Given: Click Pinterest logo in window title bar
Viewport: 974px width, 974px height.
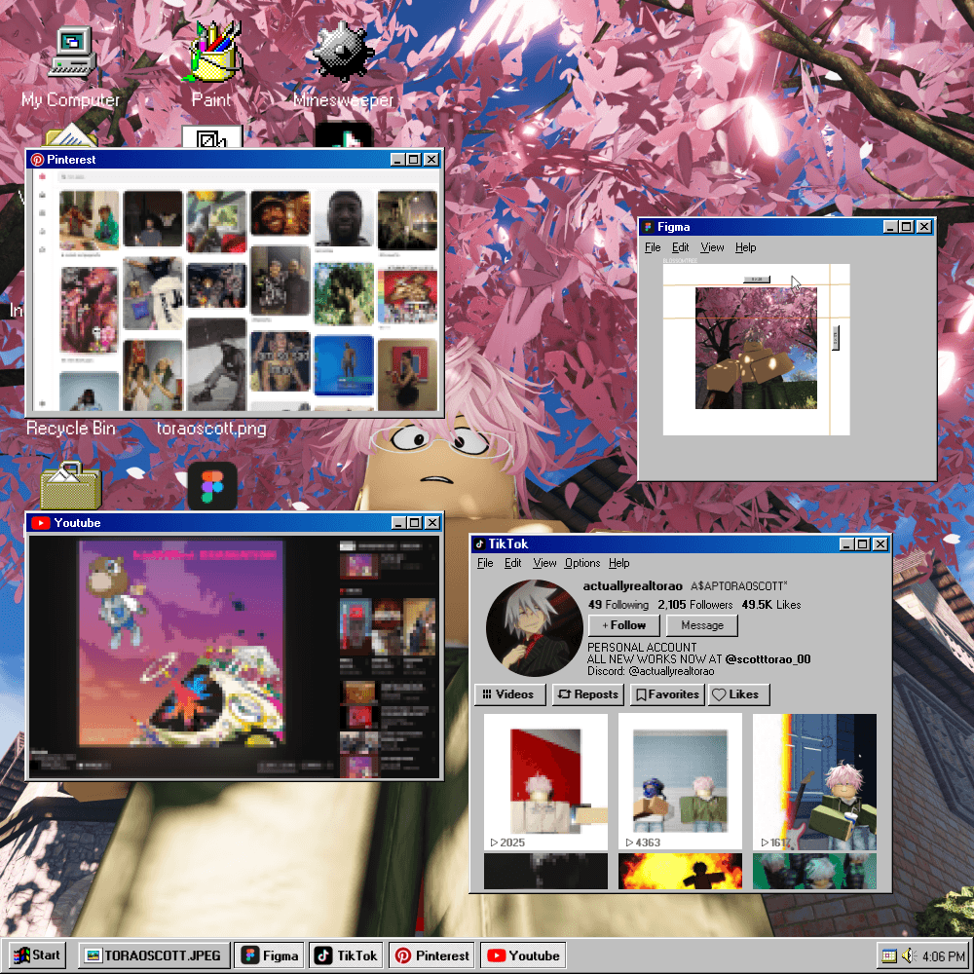Looking at the screenshot, I should [x=38, y=160].
